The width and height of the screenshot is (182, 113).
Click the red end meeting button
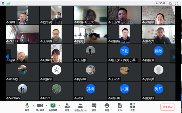click(168, 107)
